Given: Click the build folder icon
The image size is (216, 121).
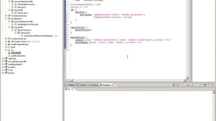Looking at the screenshot, I should pos(9,47).
